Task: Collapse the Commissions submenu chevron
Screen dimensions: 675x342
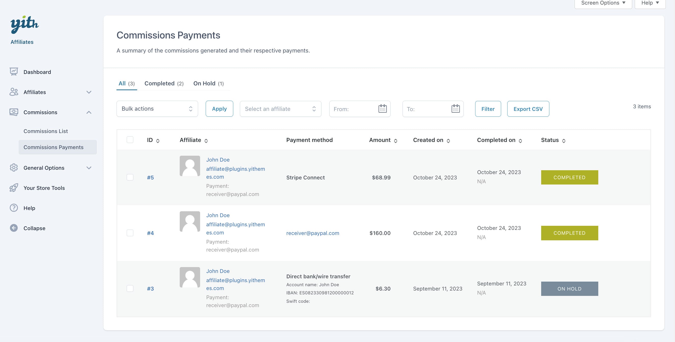Action: point(89,112)
